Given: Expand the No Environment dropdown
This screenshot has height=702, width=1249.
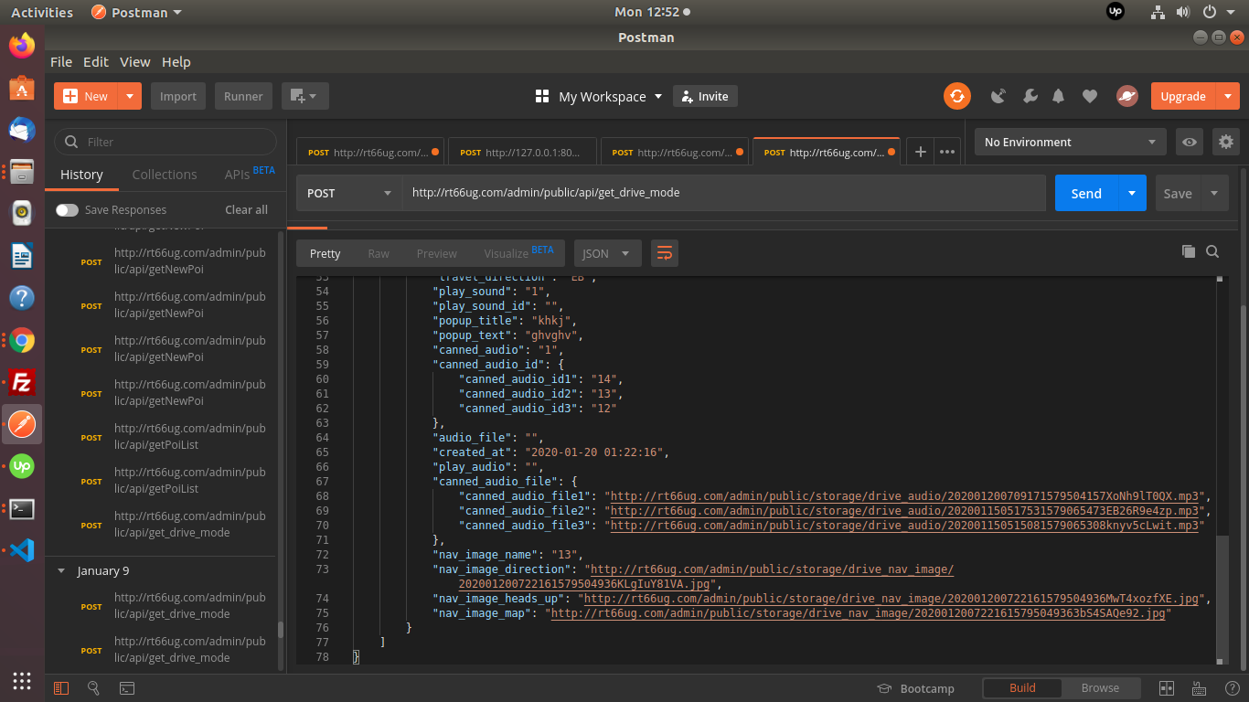Looking at the screenshot, I should coord(1070,142).
